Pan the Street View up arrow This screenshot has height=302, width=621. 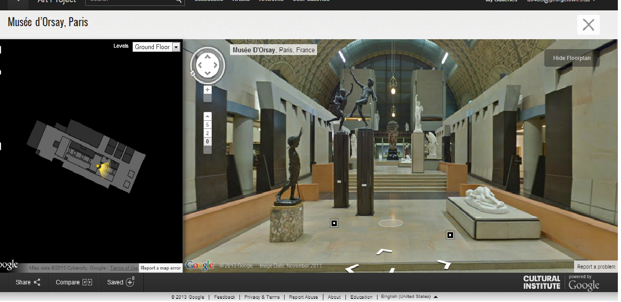point(207,57)
